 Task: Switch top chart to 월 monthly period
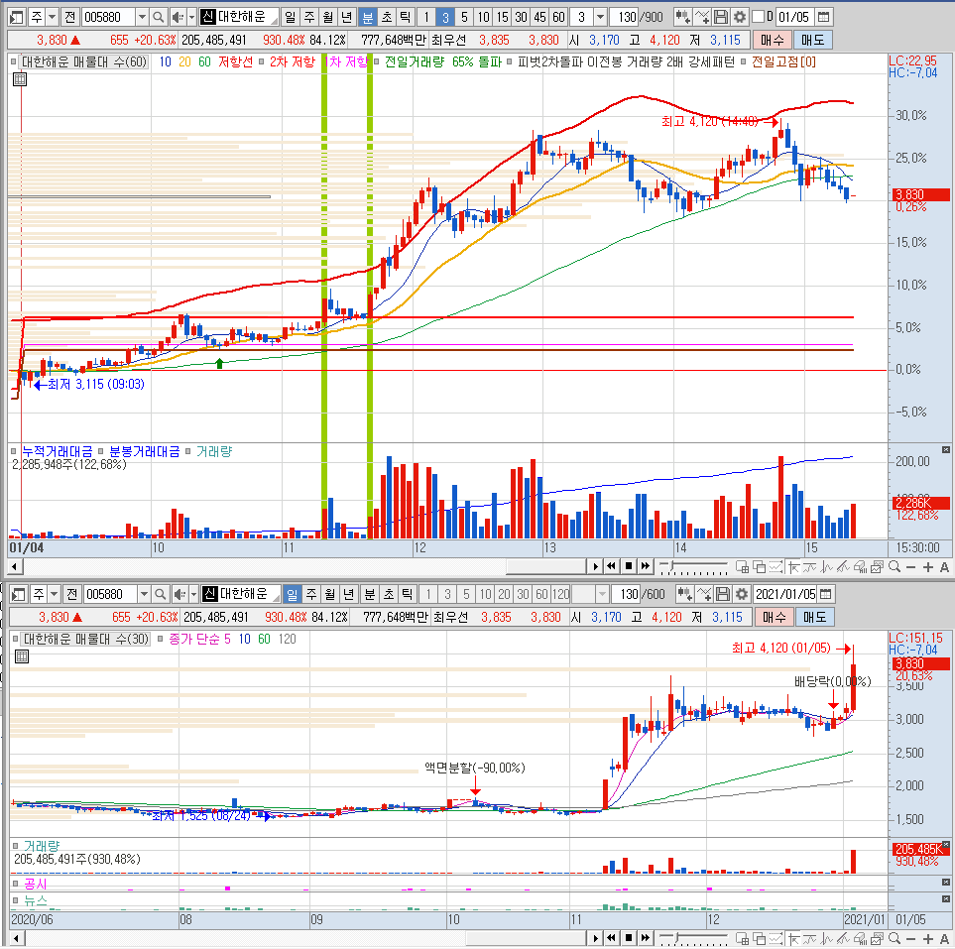coord(329,17)
